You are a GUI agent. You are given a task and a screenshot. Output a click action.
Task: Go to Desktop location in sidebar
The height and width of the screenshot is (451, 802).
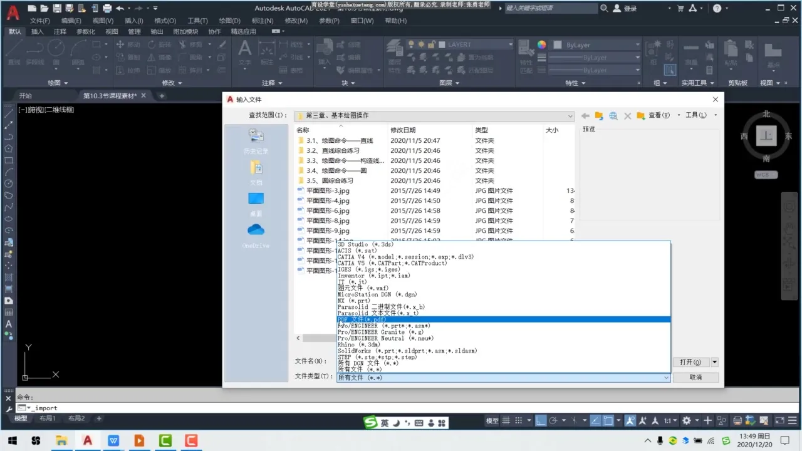pyautogui.click(x=256, y=204)
